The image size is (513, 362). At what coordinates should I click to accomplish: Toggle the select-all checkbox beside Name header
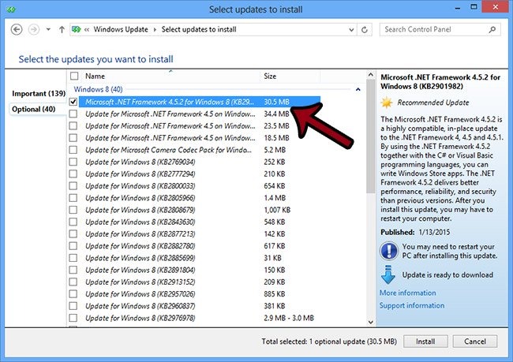click(x=74, y=77)
